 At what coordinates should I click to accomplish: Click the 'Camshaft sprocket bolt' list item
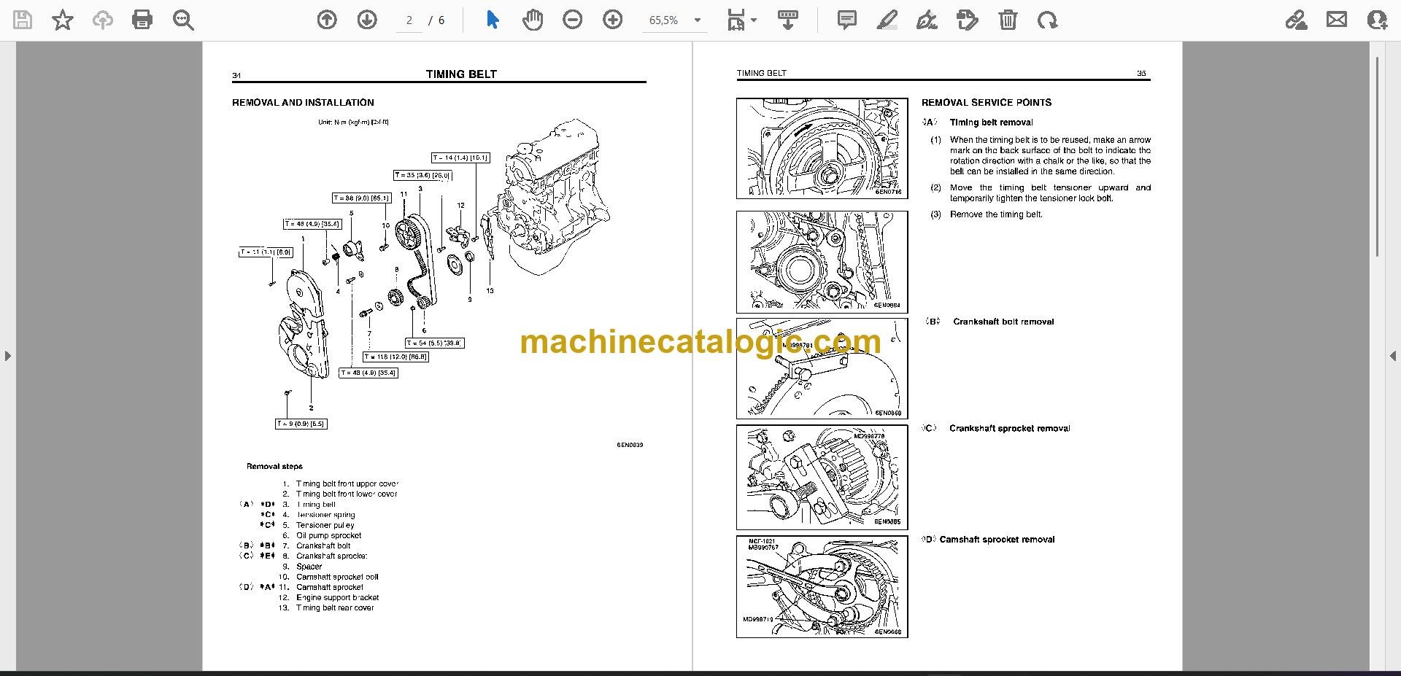pos(337,577)
